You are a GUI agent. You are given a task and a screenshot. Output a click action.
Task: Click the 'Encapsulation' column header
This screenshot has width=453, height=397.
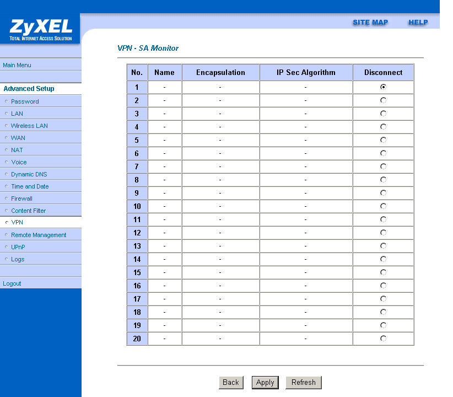[x=220, y=72]
